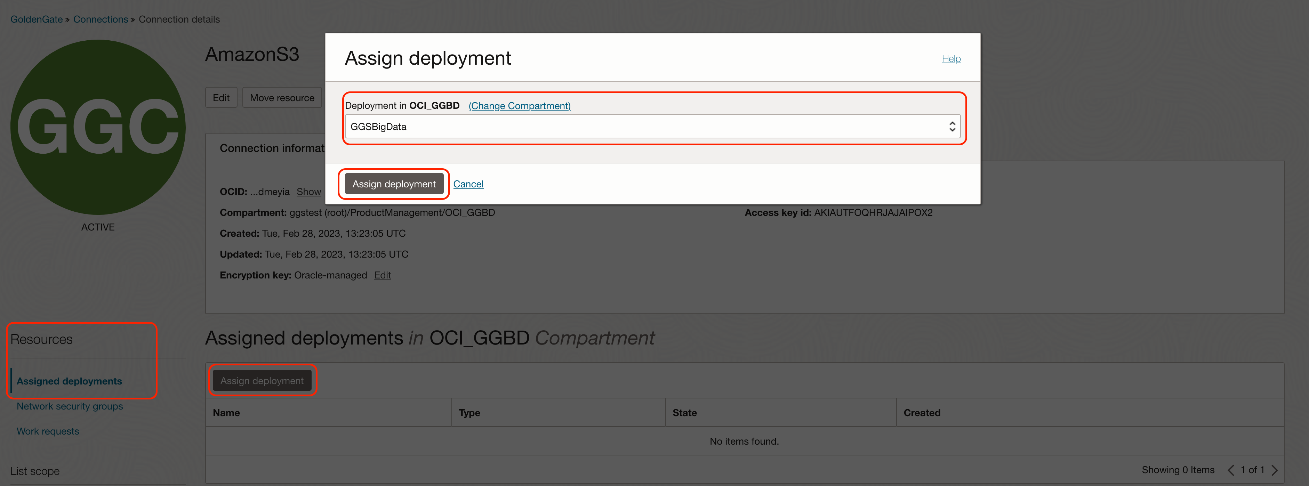Viewport: 1309px width, 486px height.
Task: Open Work requests section
Action: tap(48, 431)
